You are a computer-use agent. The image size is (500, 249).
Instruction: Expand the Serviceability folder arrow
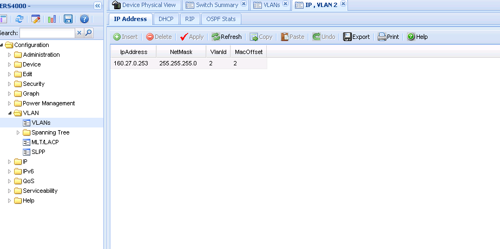click(x=10, y=191)
